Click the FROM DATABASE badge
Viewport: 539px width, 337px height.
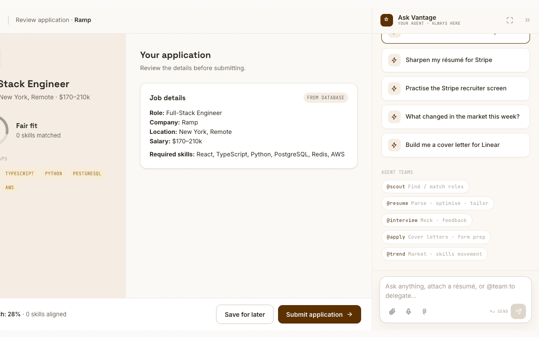pyautogui.click(x=326, y=98)
